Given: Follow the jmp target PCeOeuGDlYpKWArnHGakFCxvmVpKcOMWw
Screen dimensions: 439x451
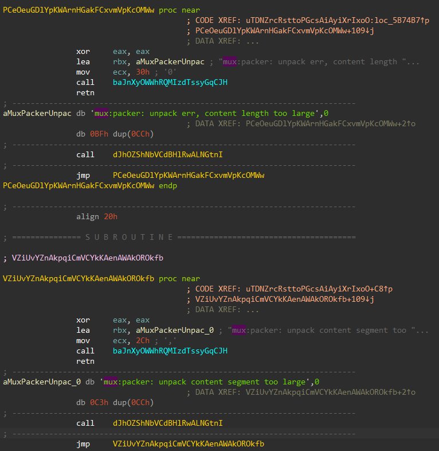Looking at the screenshot, I should click(x=189, y=176).
